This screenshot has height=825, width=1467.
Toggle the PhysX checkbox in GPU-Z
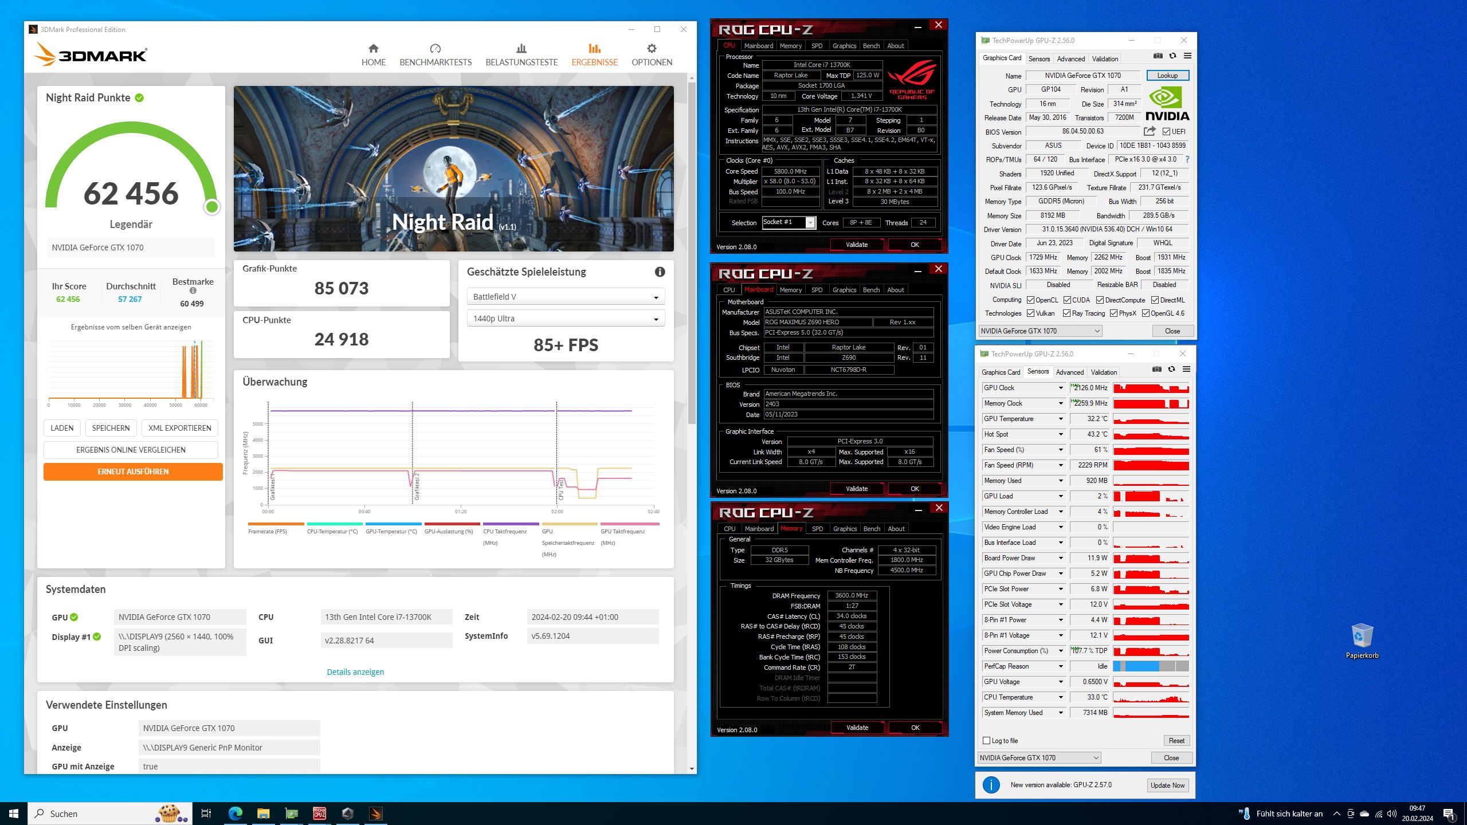tap(1113, 313)
